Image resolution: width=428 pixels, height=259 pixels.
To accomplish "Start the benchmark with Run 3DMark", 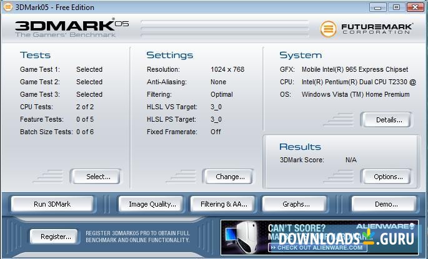I will (52, 204).
